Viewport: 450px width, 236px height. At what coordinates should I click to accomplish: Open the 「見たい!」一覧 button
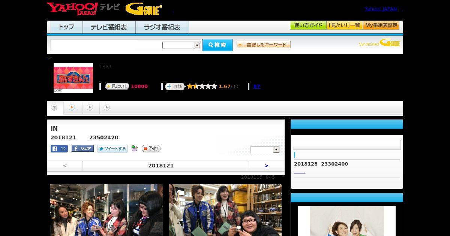coord(345,25)
